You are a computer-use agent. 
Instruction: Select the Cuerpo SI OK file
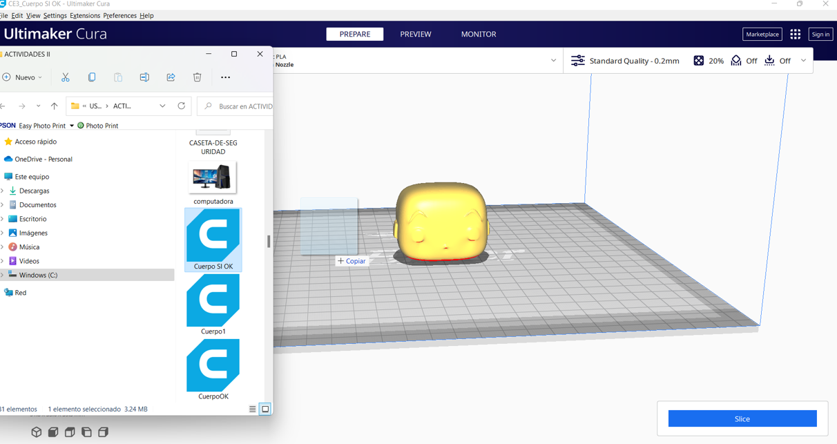(x=213, y=240)
